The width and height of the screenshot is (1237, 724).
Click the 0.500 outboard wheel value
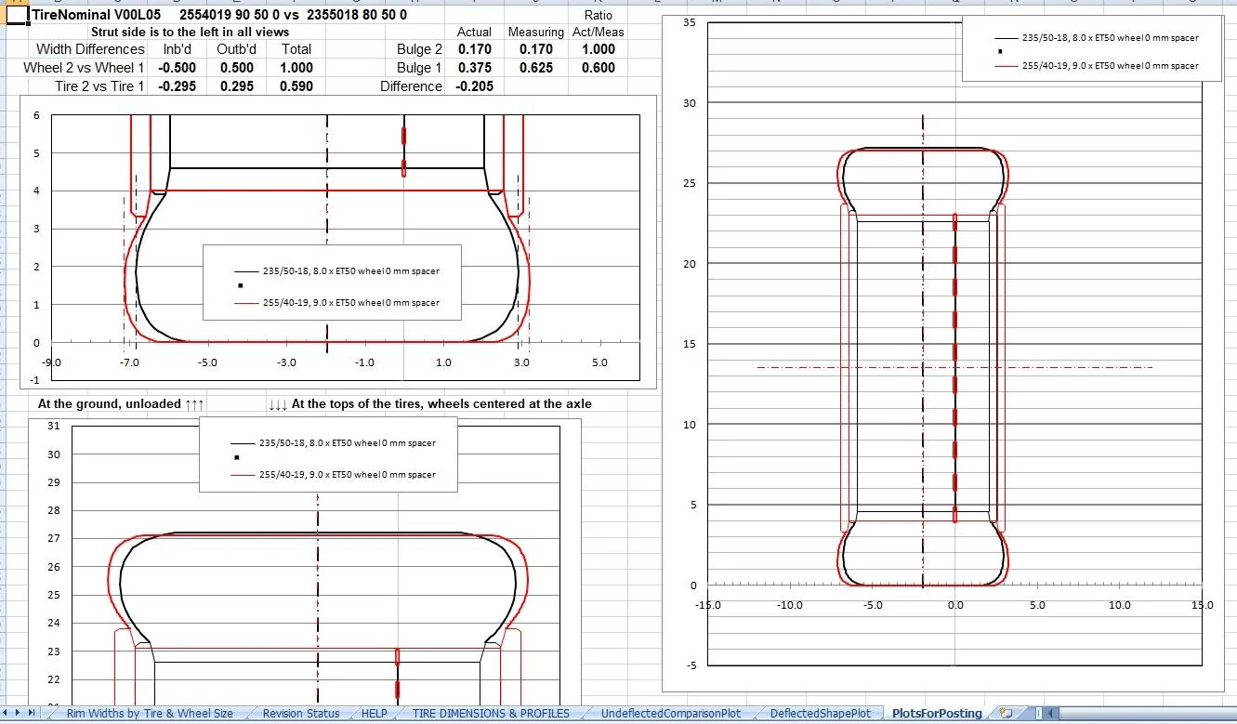pos(236,68)
